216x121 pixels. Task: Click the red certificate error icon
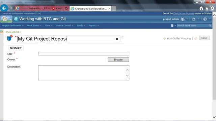pyautogui.click(x=53, y=8)
